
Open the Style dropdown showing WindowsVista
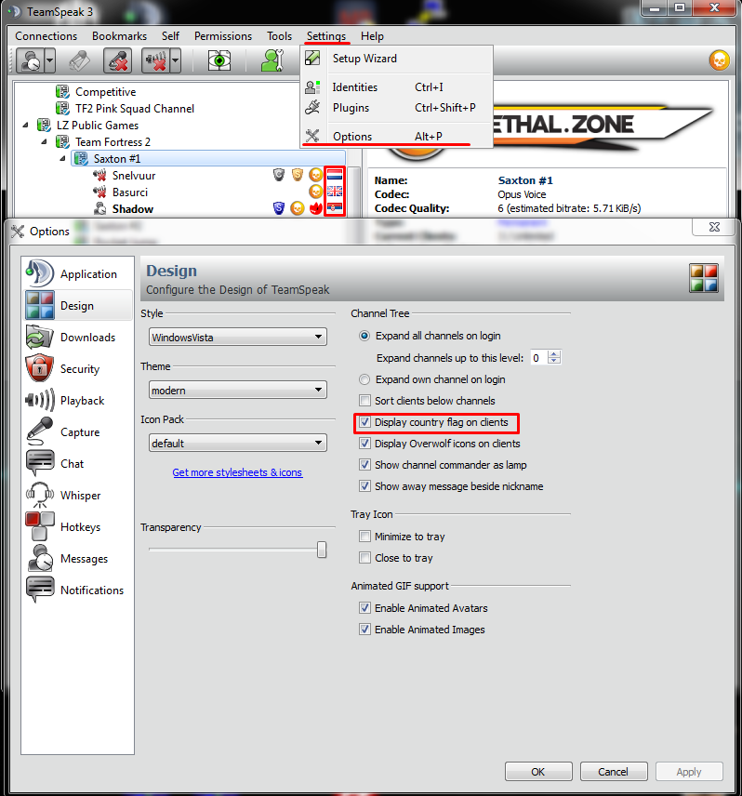[x=237, y=337]
